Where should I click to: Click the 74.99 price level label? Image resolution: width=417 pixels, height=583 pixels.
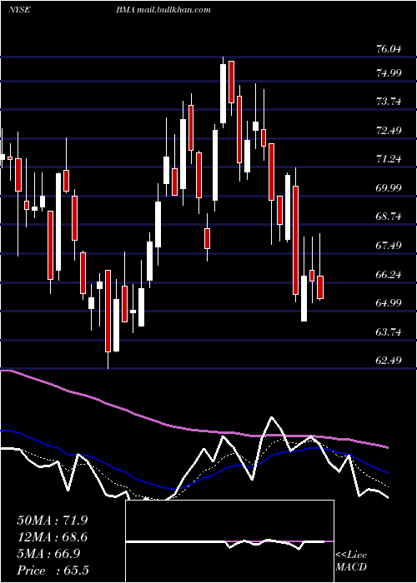click(x=389, y=73)
